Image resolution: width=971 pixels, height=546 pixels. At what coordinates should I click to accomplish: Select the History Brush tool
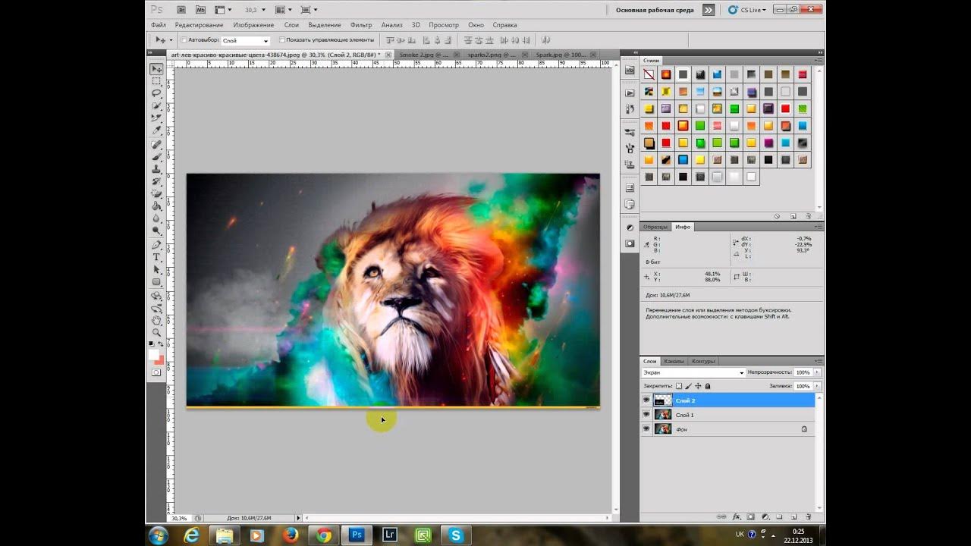pyautogui.click(x=156, y=181)
